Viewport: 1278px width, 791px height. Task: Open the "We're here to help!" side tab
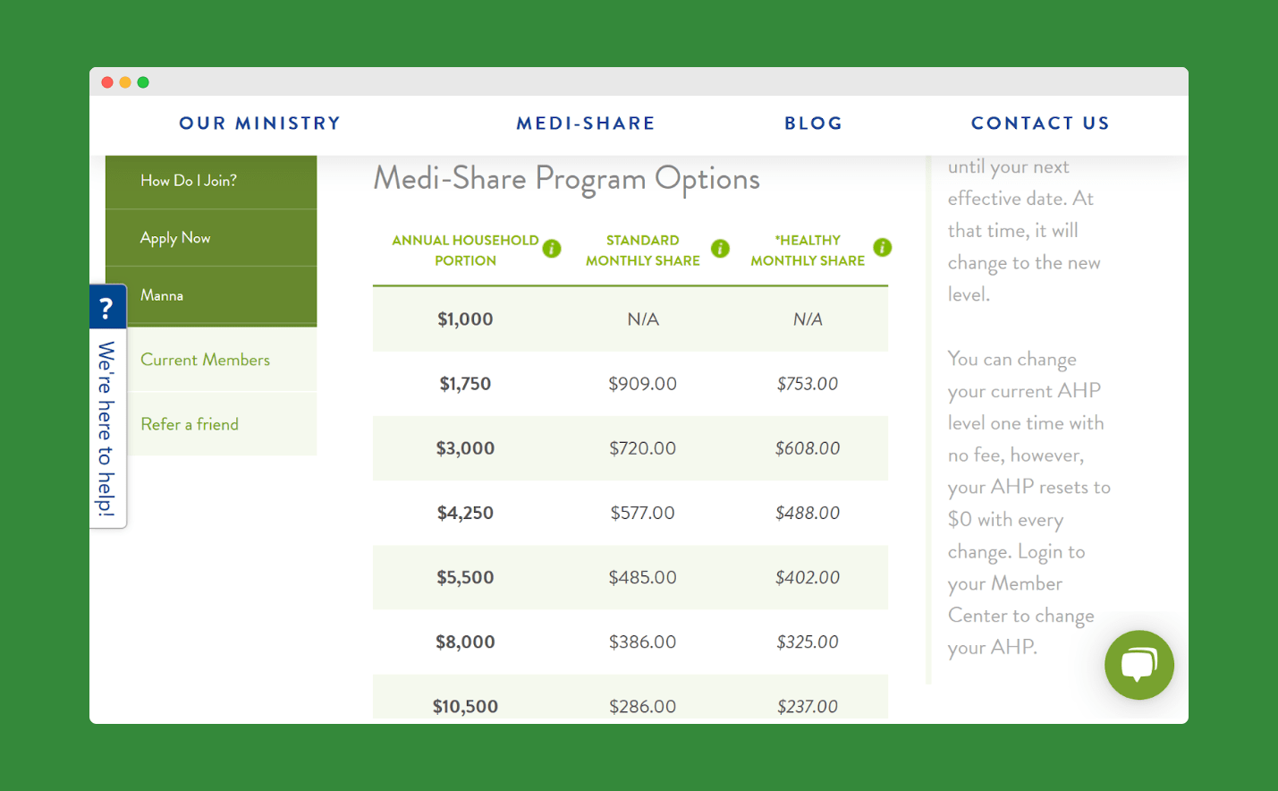(106, 429)
